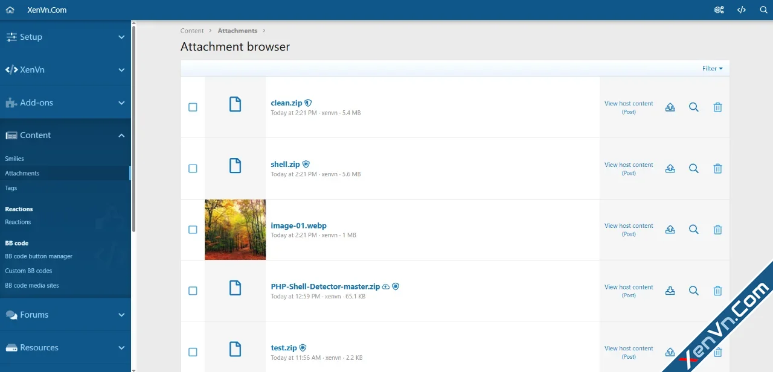Click trash icon for PHP-Shell-Detector-master.zip
The image size is (773, 372).
pos(717,291)
